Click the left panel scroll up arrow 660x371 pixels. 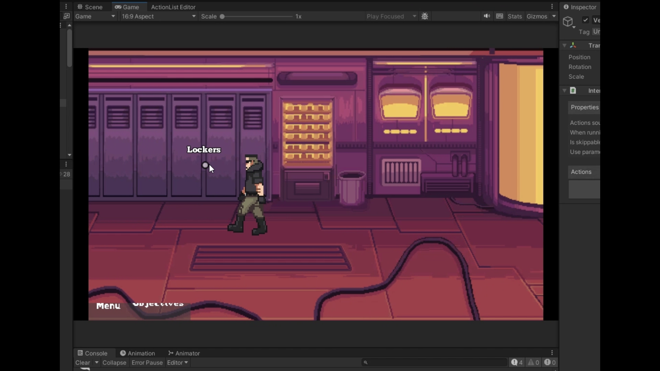(x=69, y=25)
